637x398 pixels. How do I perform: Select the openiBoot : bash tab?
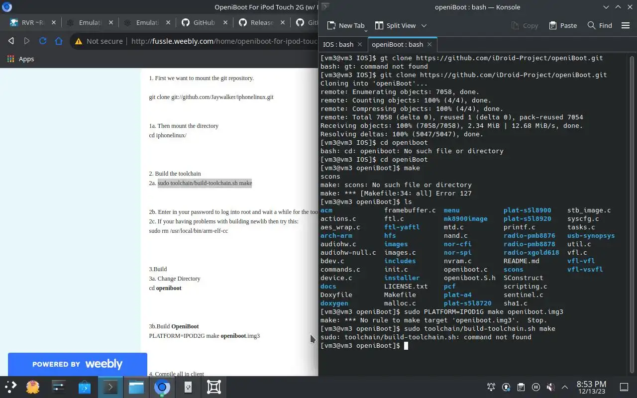(x=397, y=44)
